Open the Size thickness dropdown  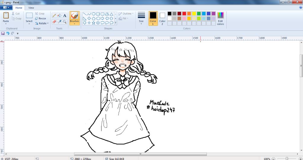click(x=141, y=18)
